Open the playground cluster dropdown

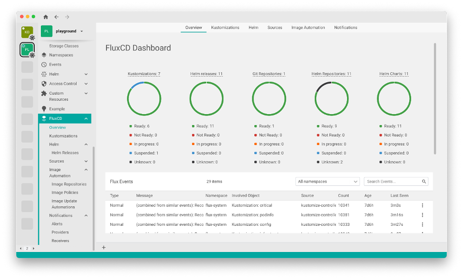82,31
